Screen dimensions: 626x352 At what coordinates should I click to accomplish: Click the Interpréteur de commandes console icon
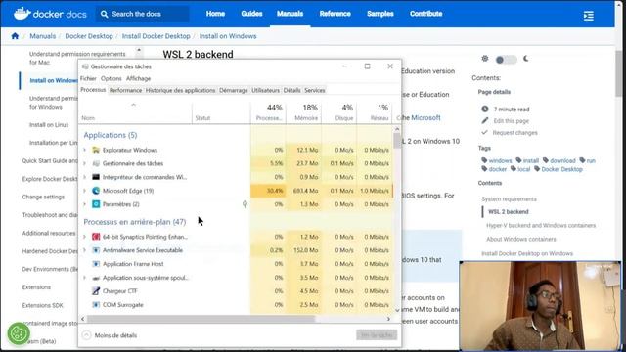(x=96, y=177)
